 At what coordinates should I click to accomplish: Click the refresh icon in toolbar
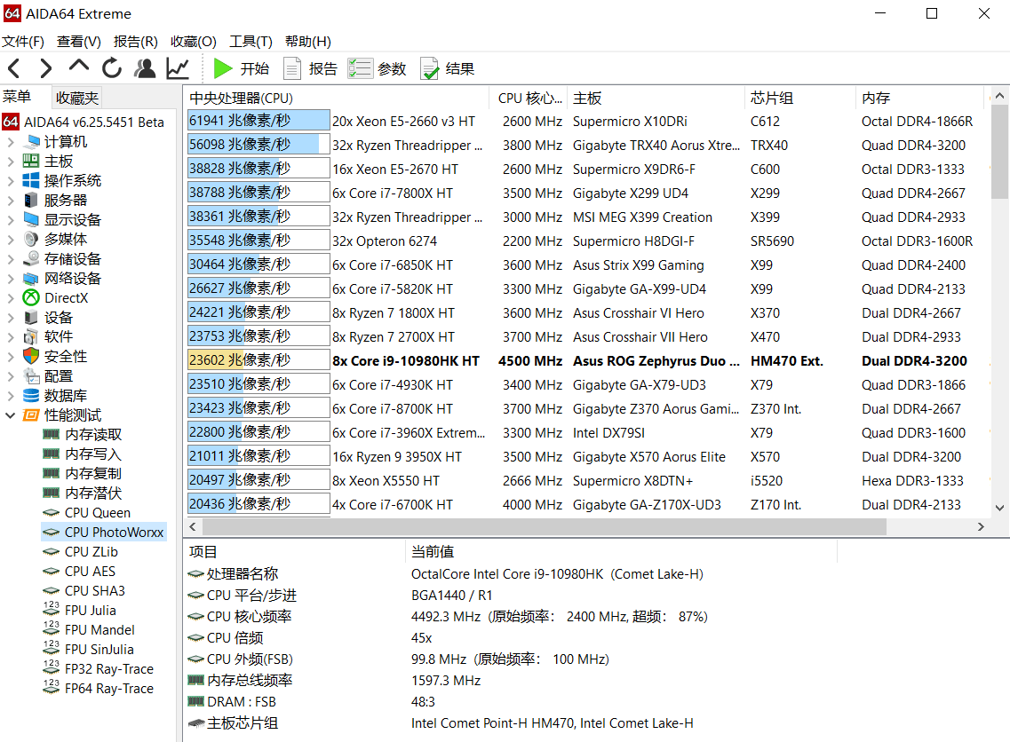pyautogui.click(x=112, y=68)
